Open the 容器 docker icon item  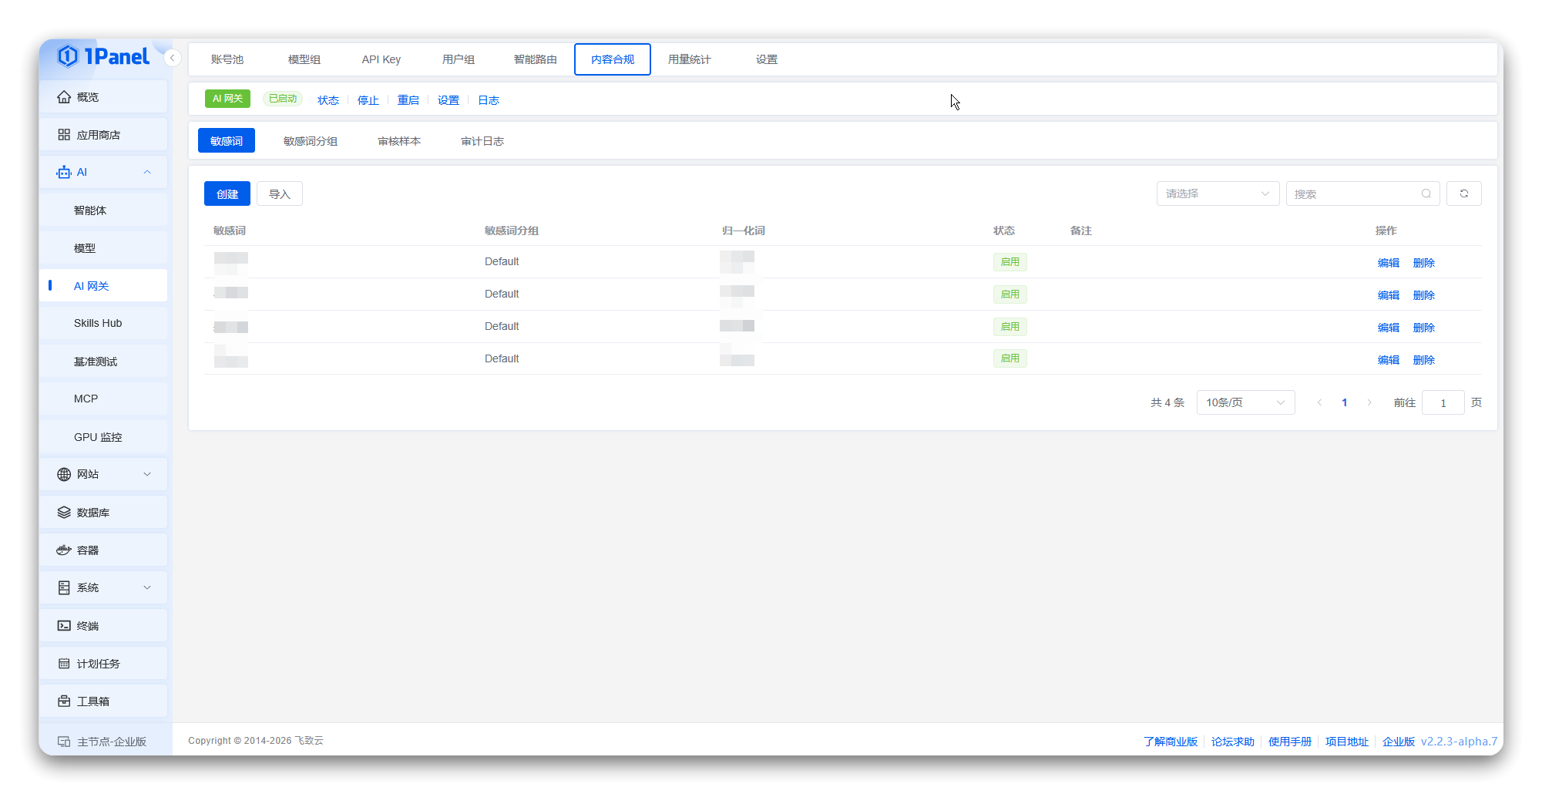tap(103, 550)
